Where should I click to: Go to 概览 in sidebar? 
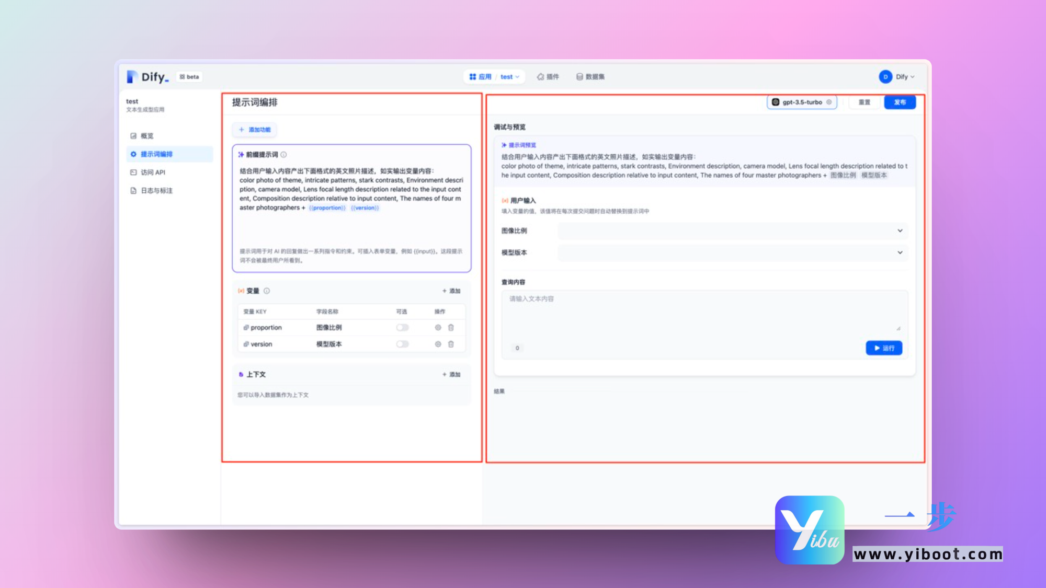(x=147, y=136)
